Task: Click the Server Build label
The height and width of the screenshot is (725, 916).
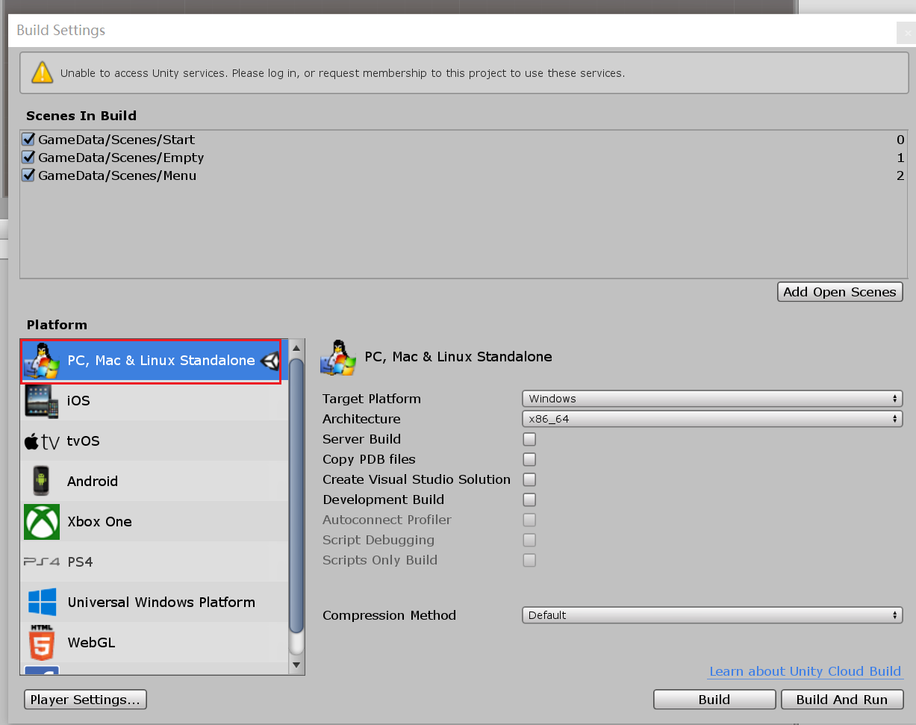Action: [x=361, y=439]
